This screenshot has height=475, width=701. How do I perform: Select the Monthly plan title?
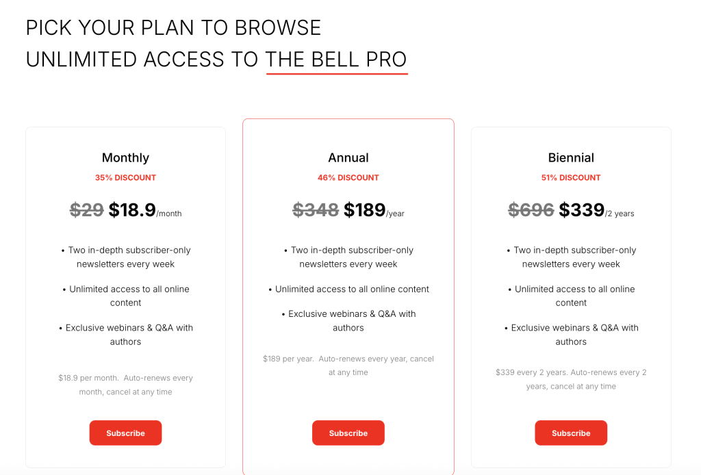tap(125, 157)
